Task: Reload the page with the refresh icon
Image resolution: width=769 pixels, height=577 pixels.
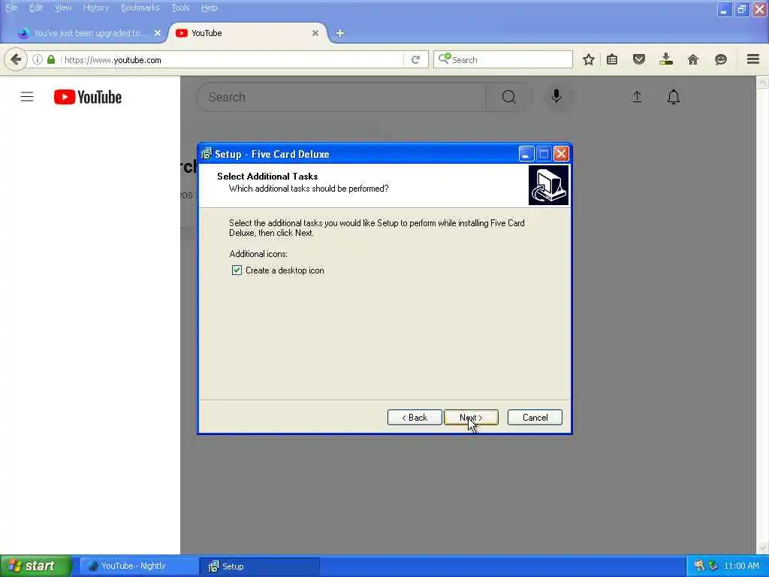Action: click(x=415, y=60)
